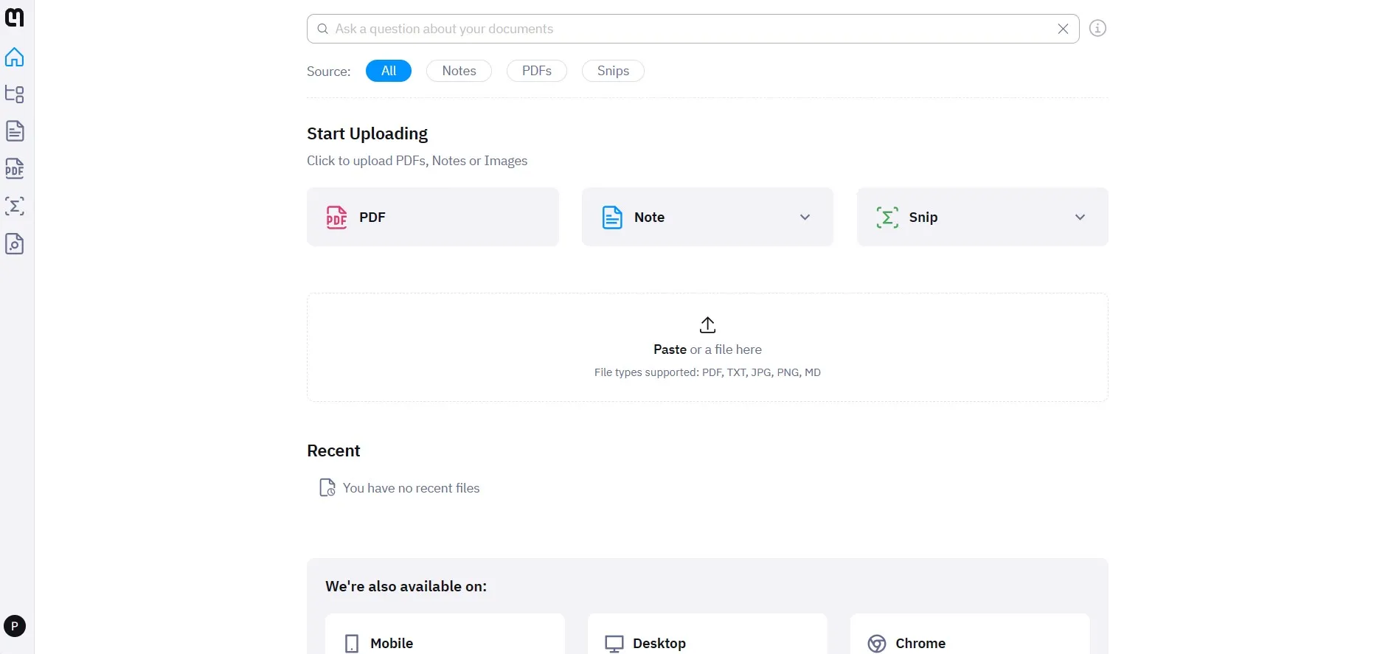Click the Mathpix logo icon
Image resolution: width=1377 pixels, height=654 pixels.
tap(15, 17)
